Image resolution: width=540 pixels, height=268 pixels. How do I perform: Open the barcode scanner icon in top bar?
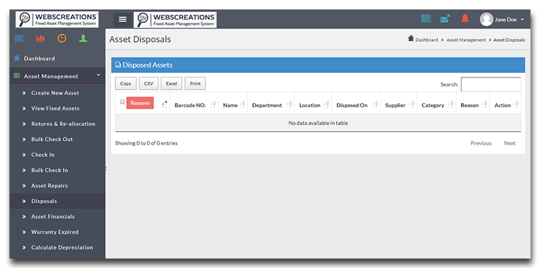[426, 19]
